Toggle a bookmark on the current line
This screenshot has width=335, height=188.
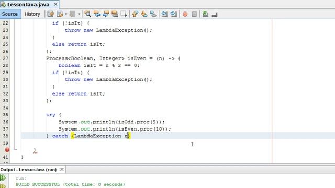tap(153, 14)
